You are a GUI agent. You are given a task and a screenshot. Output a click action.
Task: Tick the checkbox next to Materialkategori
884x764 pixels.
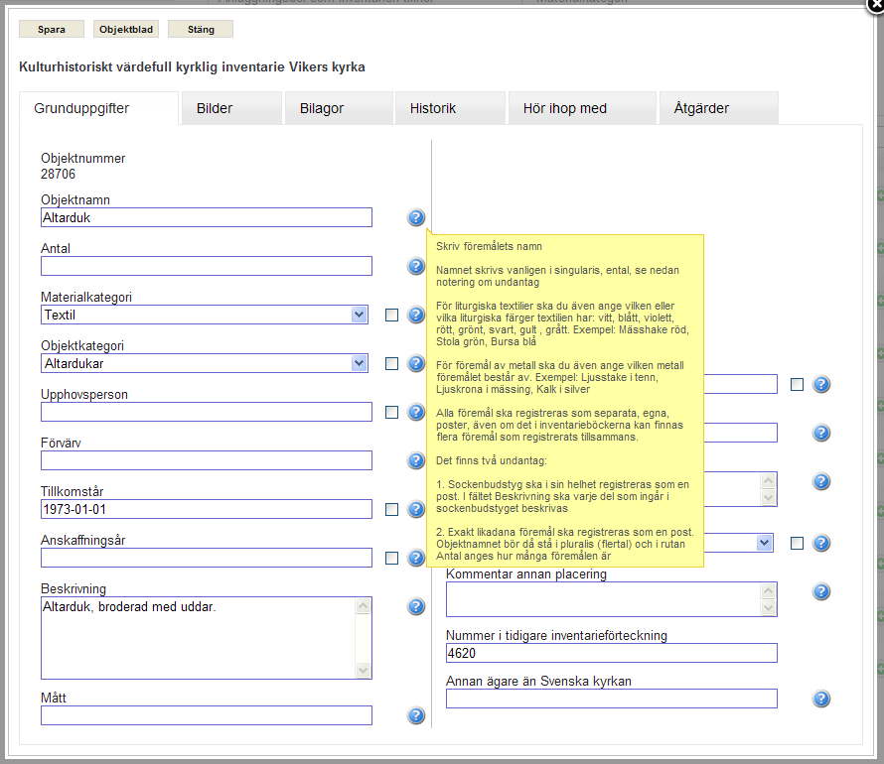click(x=391, y=316)
